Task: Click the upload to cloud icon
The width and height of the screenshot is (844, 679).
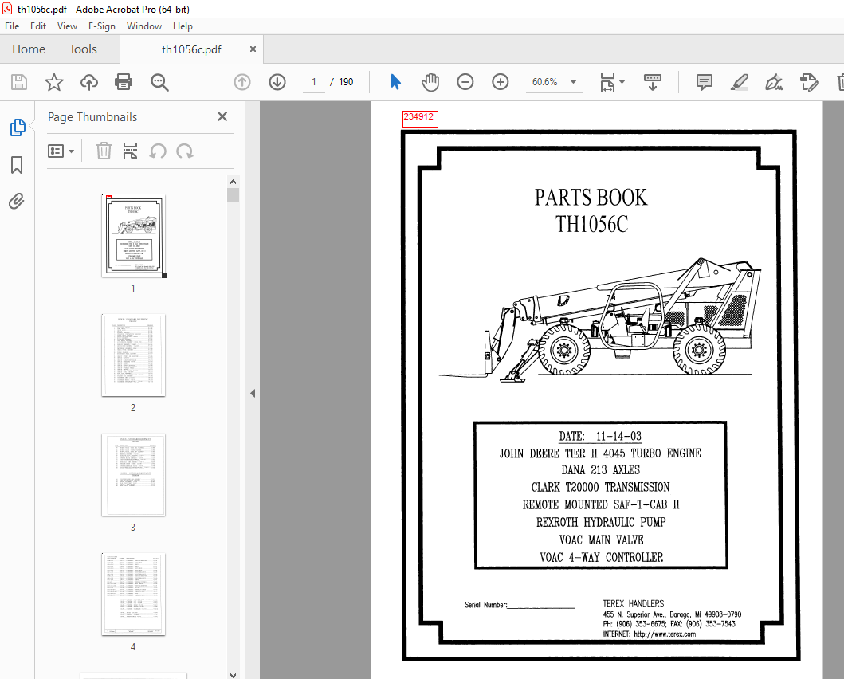Action: point(88,82)
